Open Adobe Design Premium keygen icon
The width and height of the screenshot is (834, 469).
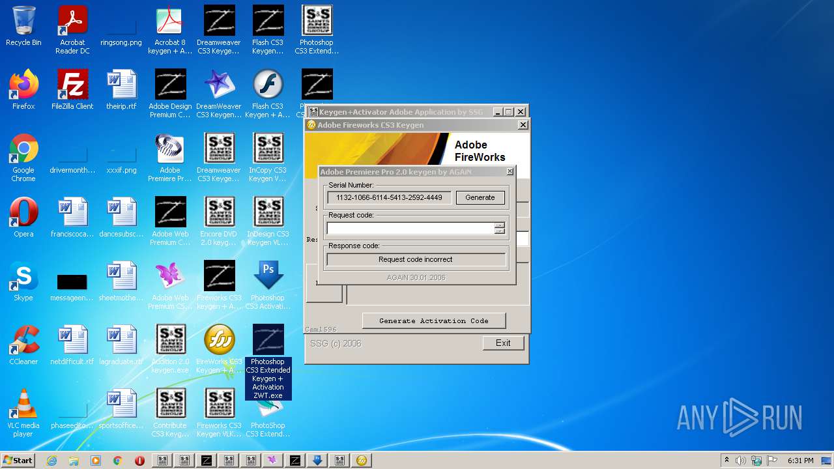pos(170,93)
